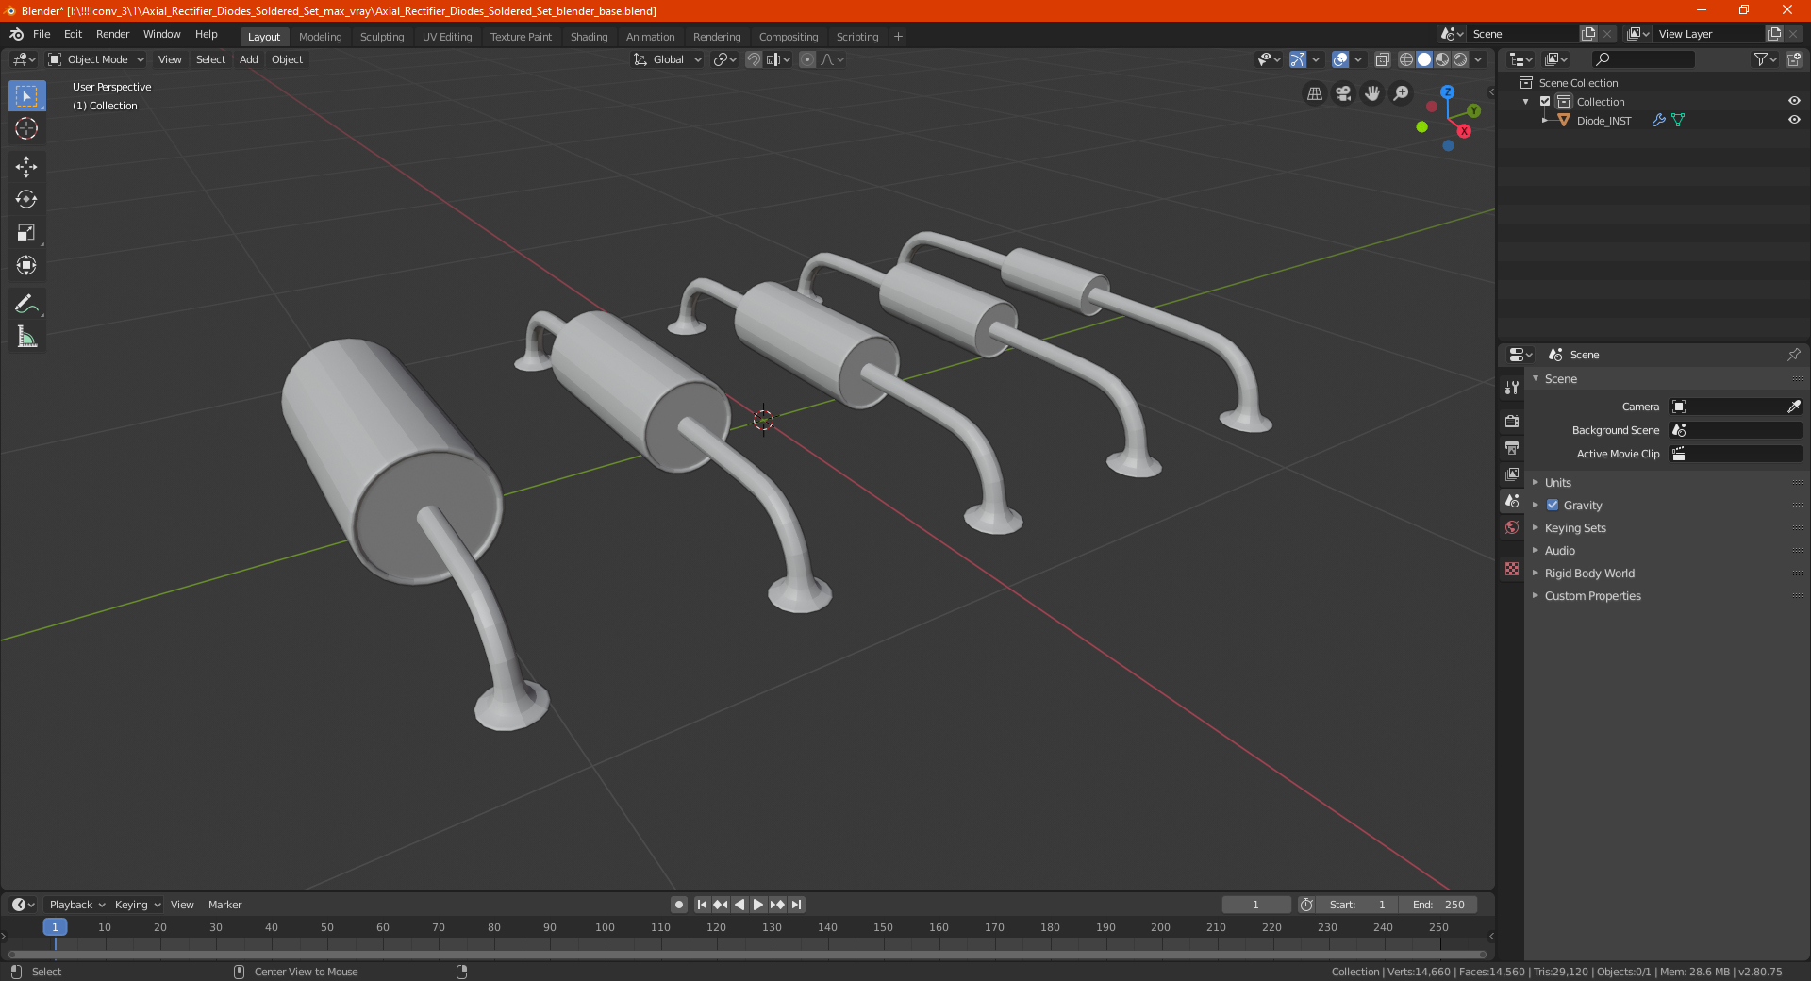Open World properties tab icon
This screenshot has height=981, width=1811.
point(1512,527)
